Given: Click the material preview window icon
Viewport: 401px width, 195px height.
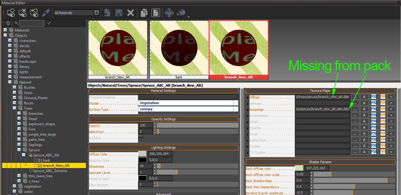Looking at the screenshot, I should coord(170,12).
